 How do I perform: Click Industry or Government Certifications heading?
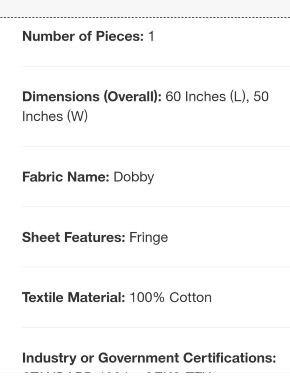[x=149, y=358]
